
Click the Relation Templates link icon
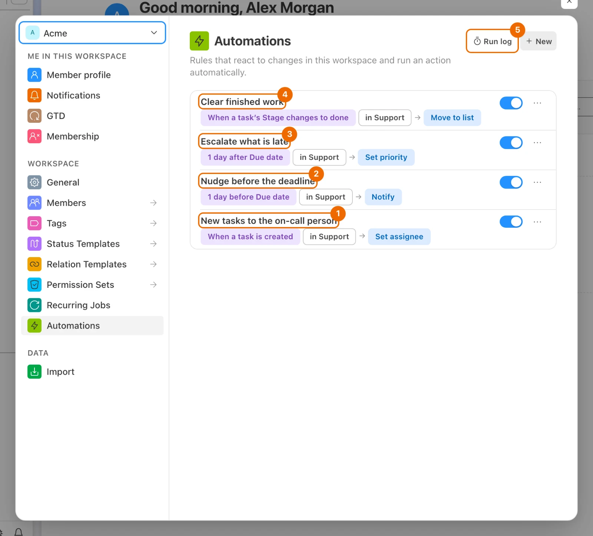click(34, 264)
